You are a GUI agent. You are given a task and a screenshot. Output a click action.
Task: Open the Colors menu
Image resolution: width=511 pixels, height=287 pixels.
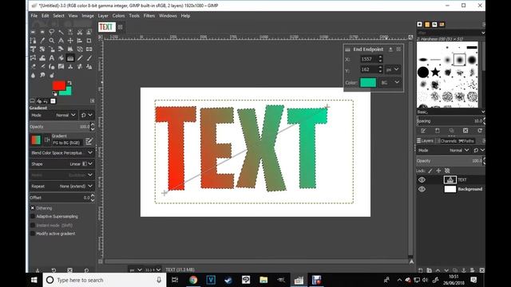118,16
